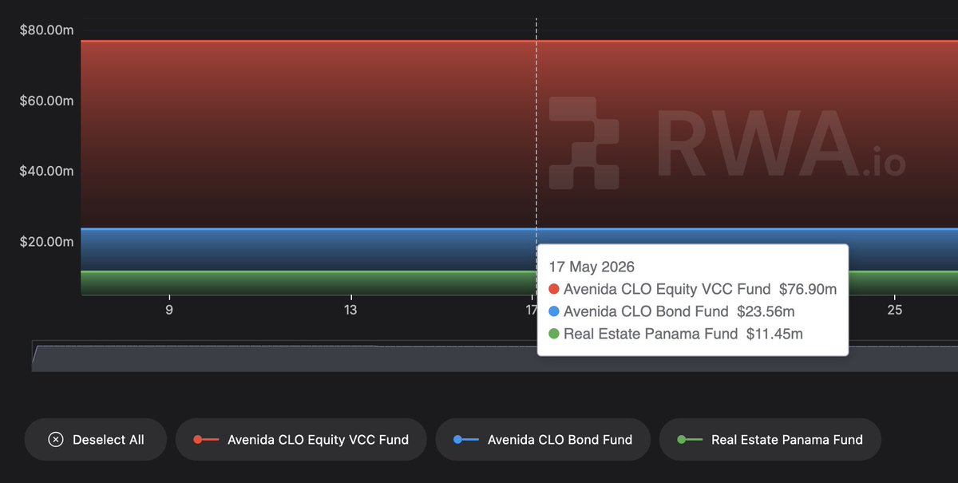
Task: Click the x-axis label 25
Action: tap(895, 310)
